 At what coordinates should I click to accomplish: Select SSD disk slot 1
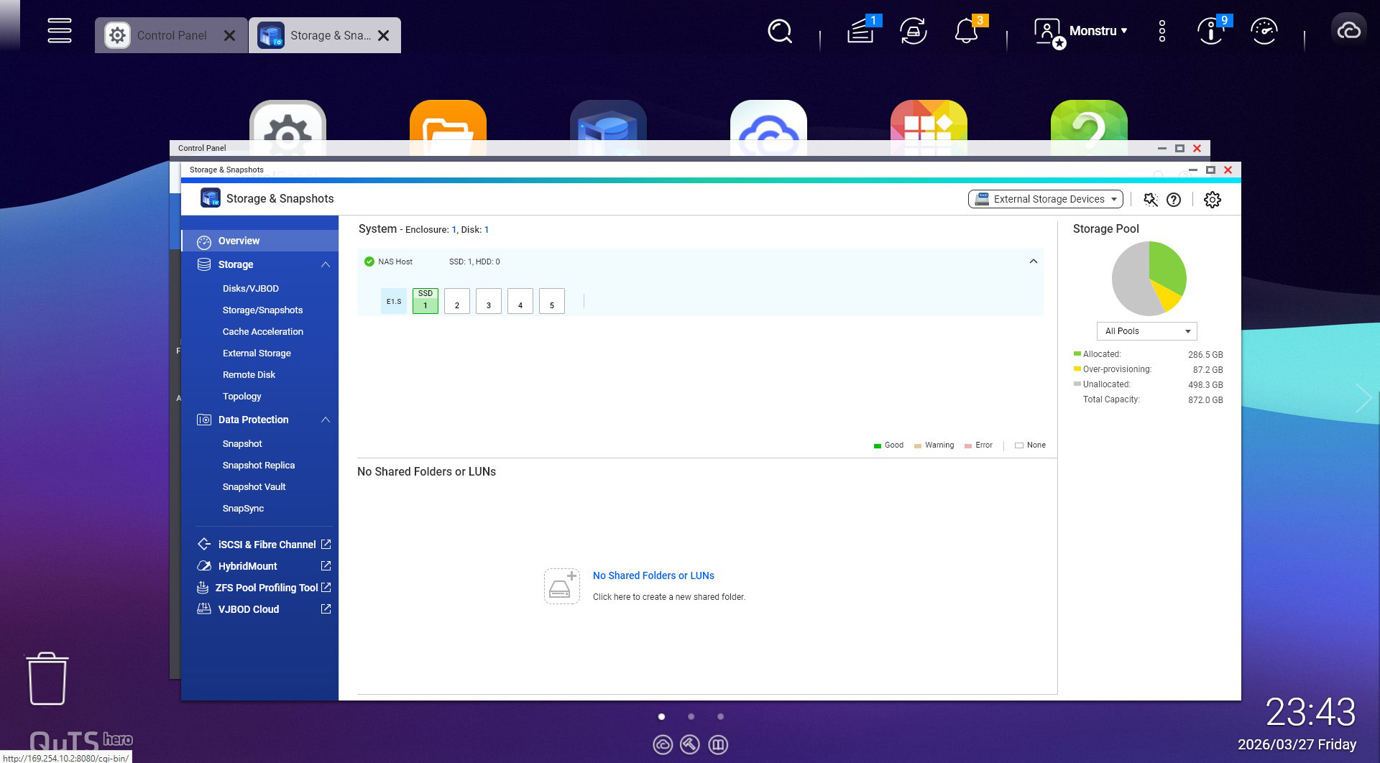point(425,300)
